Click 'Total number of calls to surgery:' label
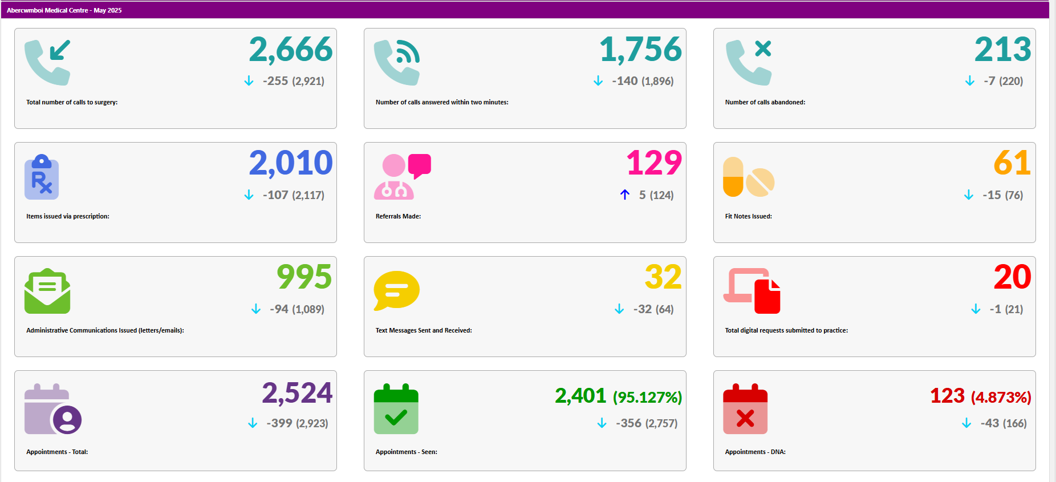 pos(72,103)
